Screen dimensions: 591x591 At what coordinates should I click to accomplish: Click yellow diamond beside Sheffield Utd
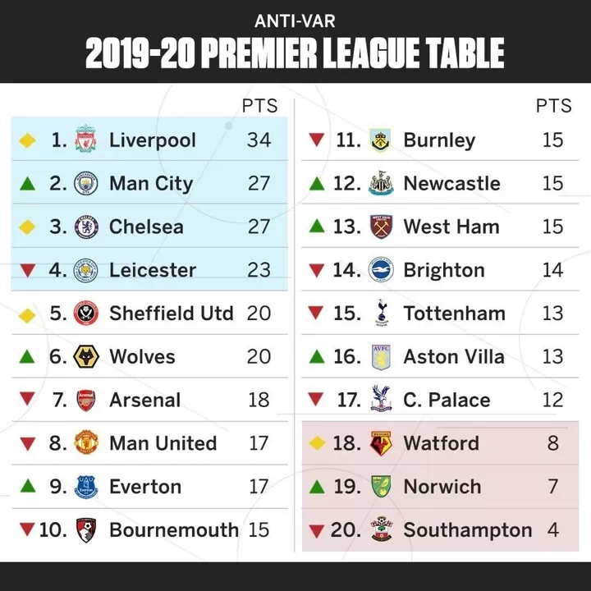[x=27, y=315]
